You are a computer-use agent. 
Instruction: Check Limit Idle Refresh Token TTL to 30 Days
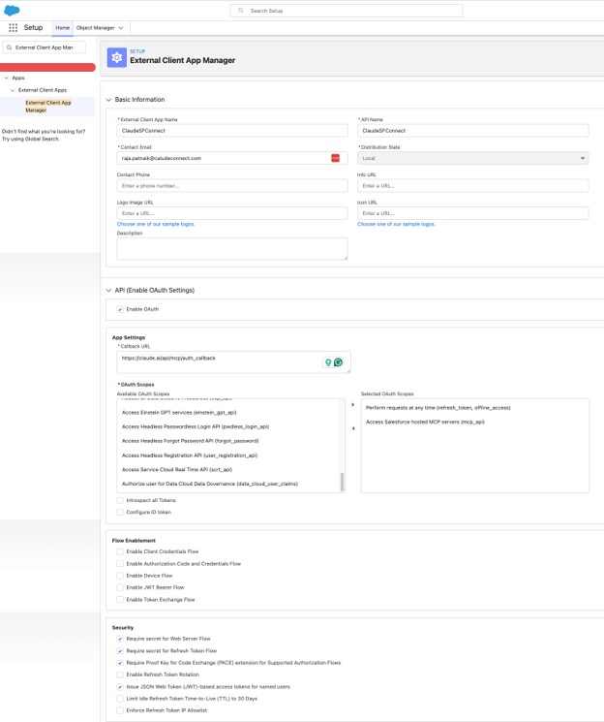[x=120, y=699]
